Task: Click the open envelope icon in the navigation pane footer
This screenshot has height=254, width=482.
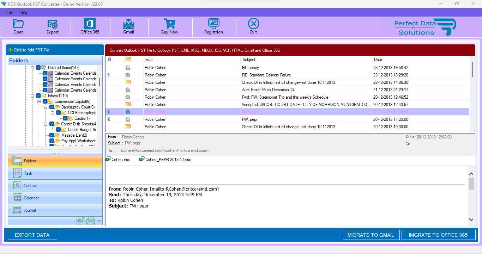Action: pyautogui.click(x=91, y=221)
